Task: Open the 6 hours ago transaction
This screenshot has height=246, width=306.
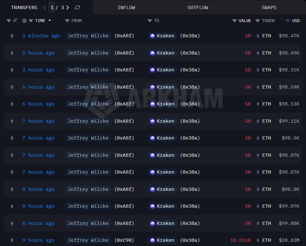Action: [38, 104]
